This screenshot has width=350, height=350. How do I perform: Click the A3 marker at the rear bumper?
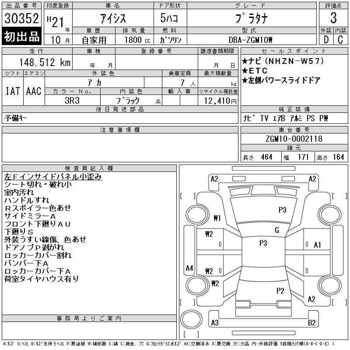(215, 323)
